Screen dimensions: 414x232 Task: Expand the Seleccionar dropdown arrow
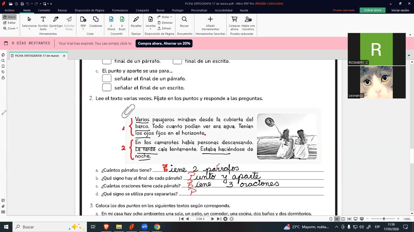pos(29,29)
